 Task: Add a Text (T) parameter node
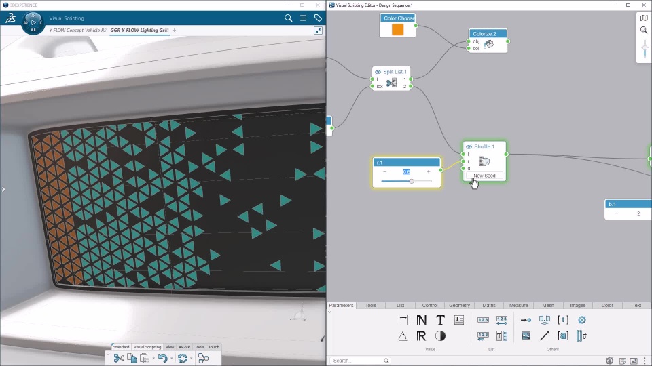440,319
